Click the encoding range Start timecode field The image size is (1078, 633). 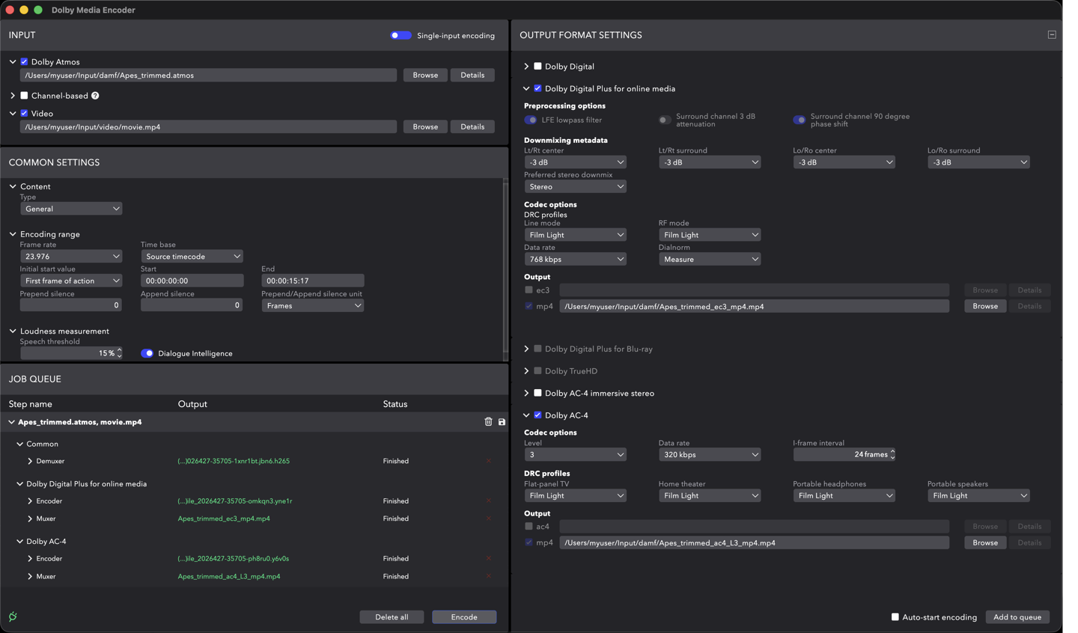click(x=192, y=281)
